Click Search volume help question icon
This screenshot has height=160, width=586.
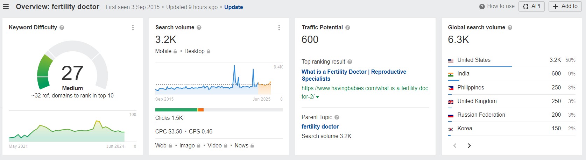pyautogui.click(x=199, y=28)
